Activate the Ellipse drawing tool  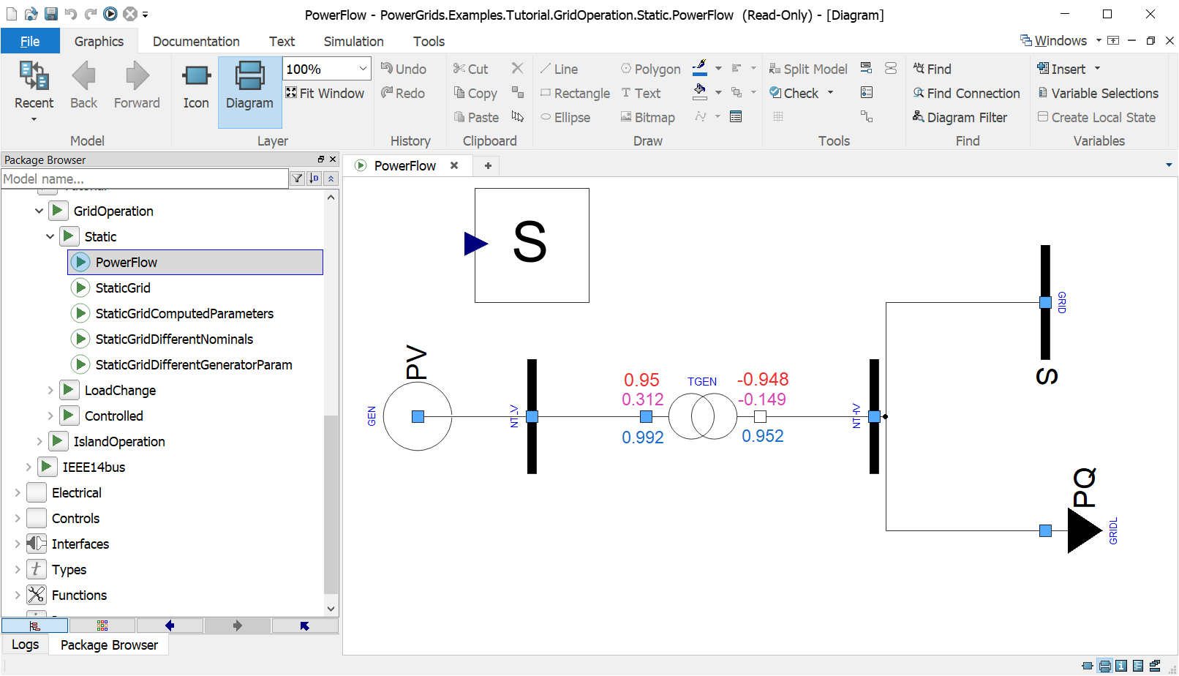566,117
